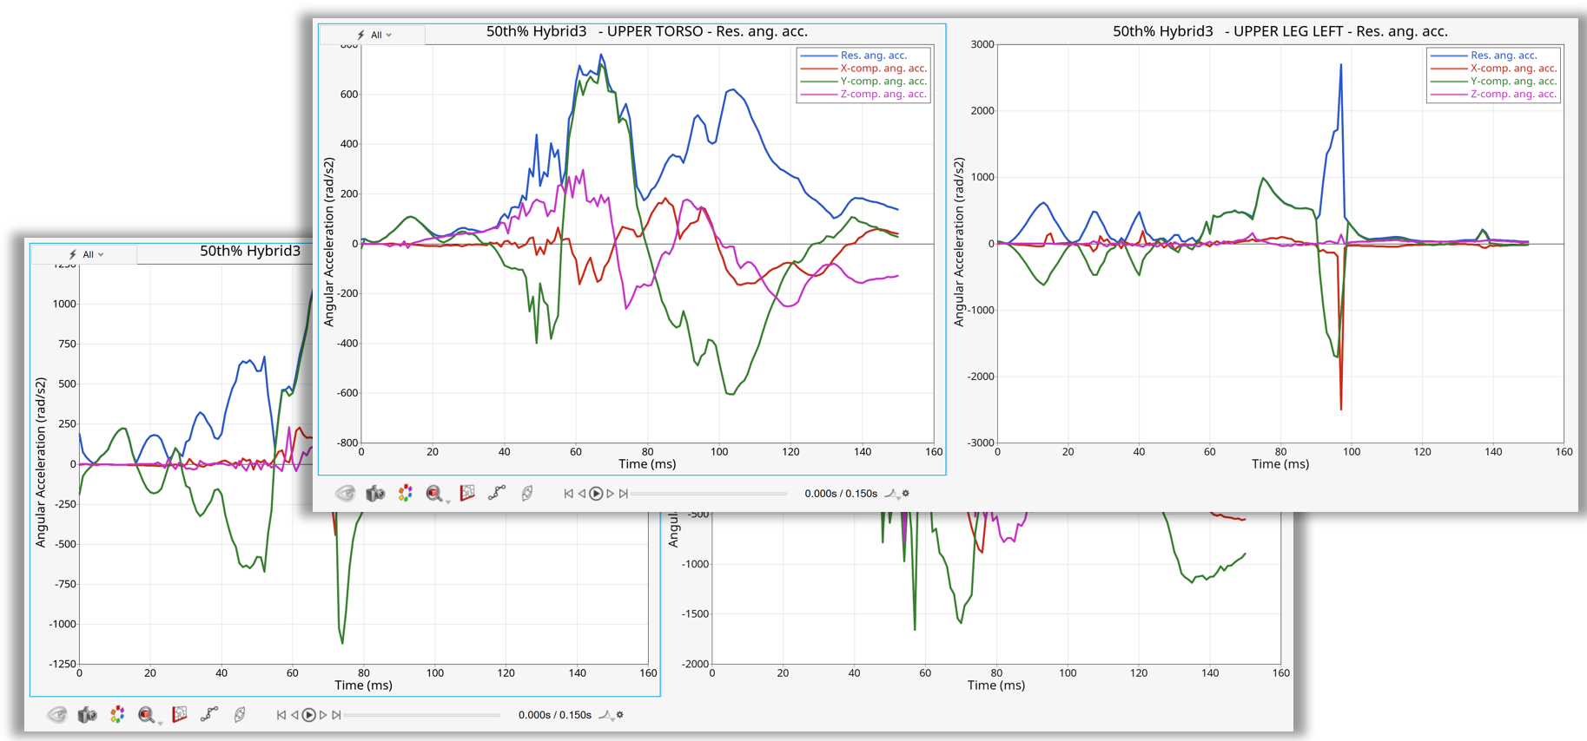This screenshot has height=741, width=1587.
Task: Open the curve dropdown beside the front window gear
Action: [x=892, y=494]
